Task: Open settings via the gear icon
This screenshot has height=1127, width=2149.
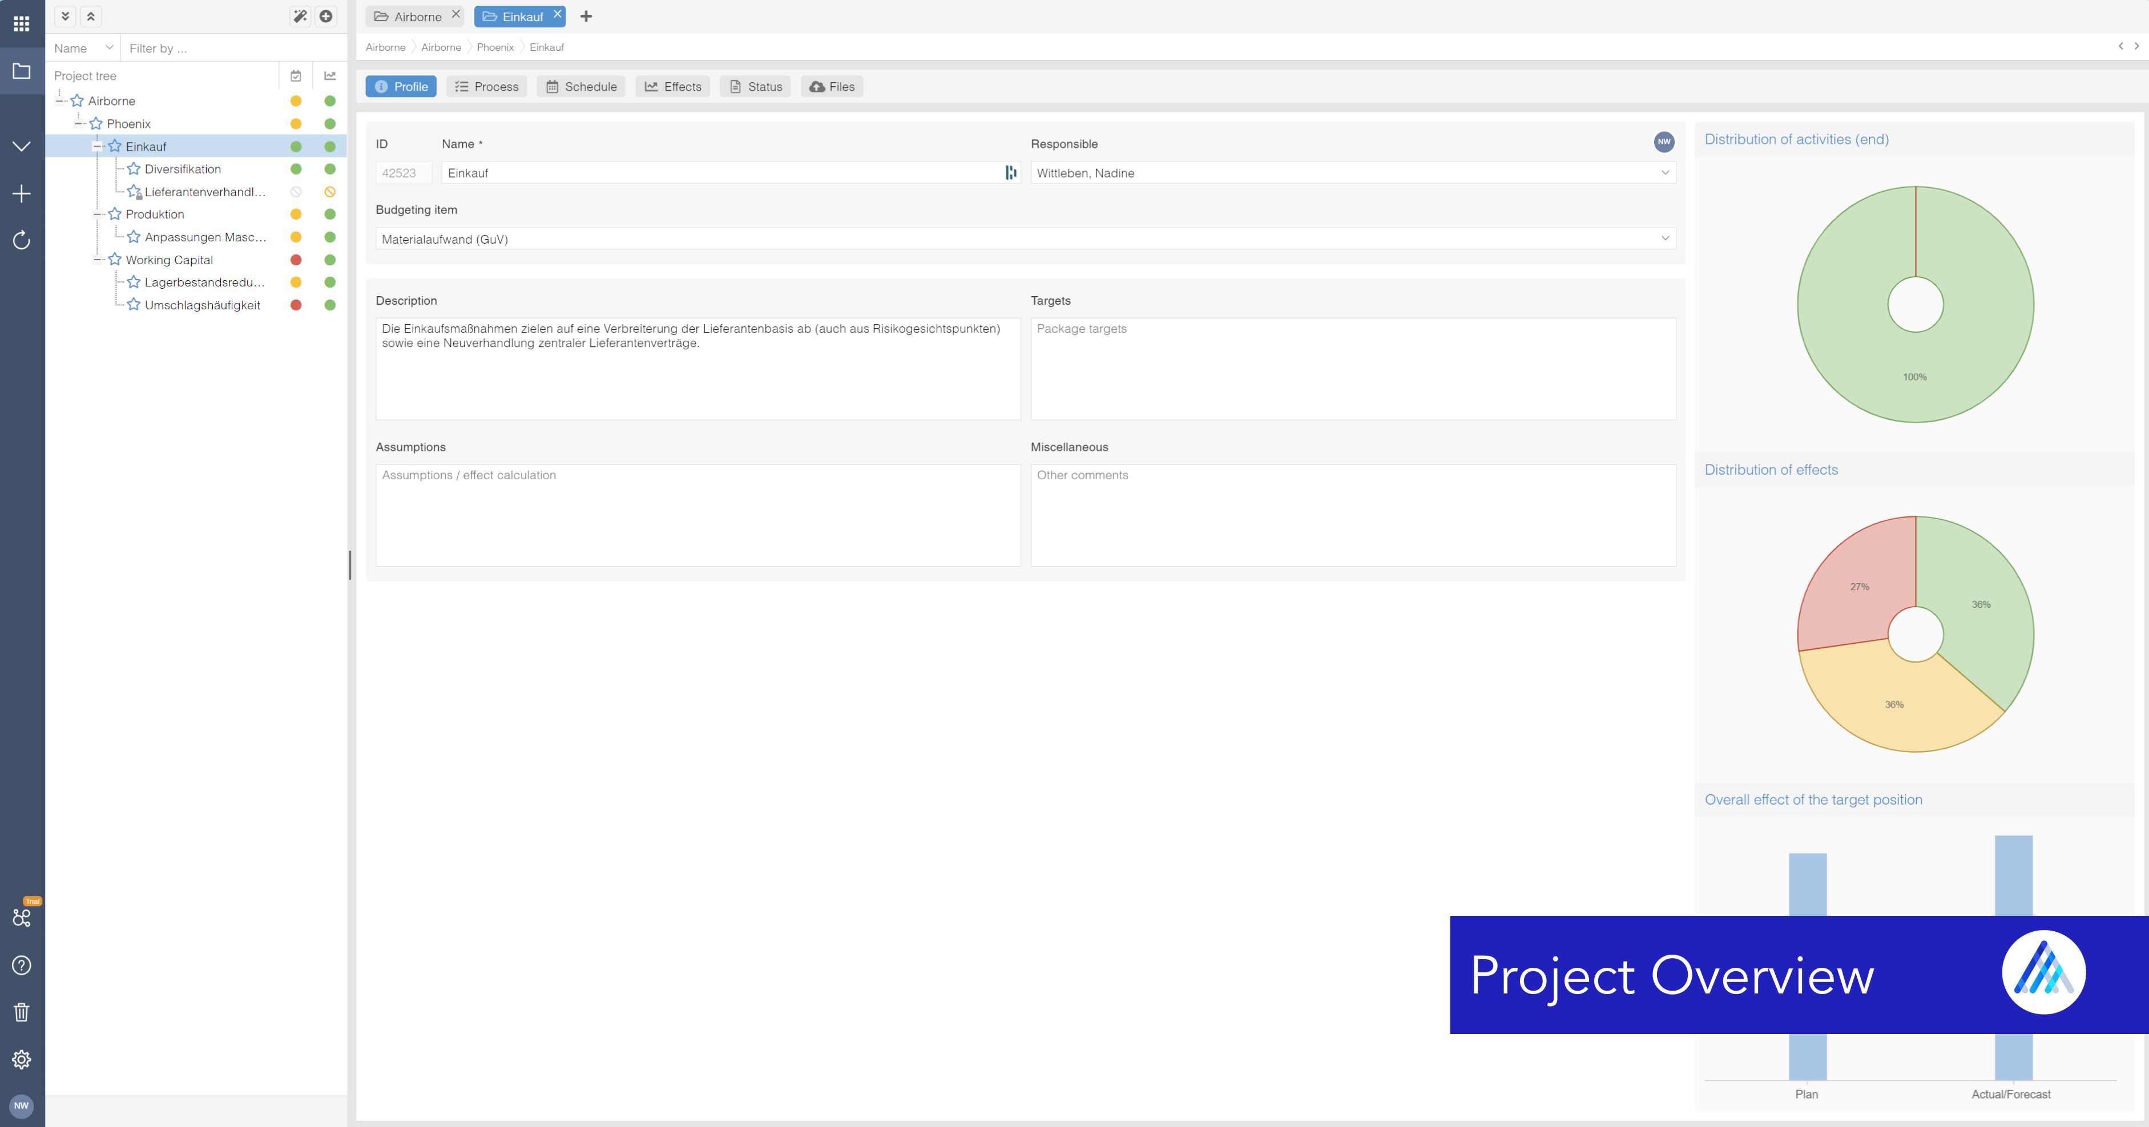Action: point(21,1059)
